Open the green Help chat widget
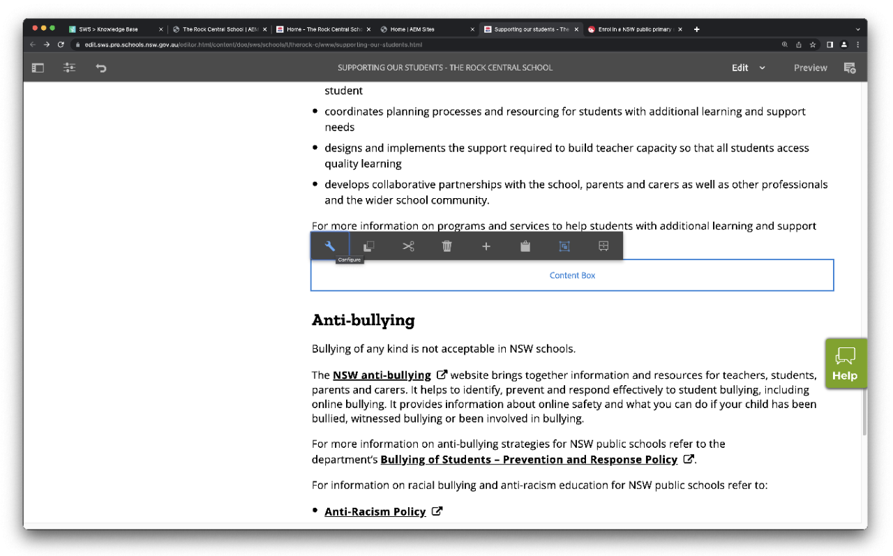Image resolution: width=893 pixels, height=556 pixels. pyautogui.click(x=846, y=363)
